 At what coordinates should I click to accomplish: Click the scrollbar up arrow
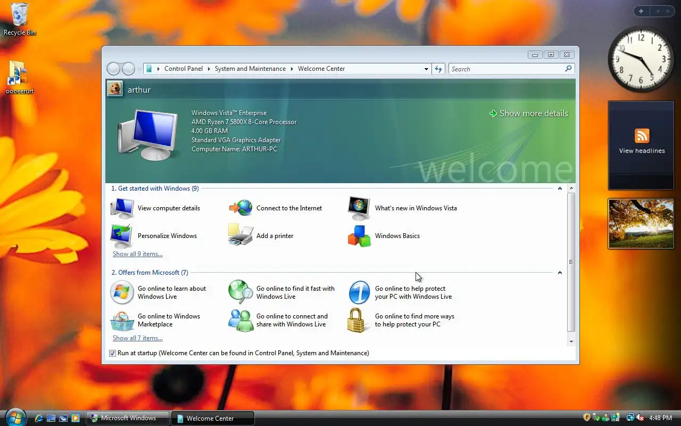[571, 189]
